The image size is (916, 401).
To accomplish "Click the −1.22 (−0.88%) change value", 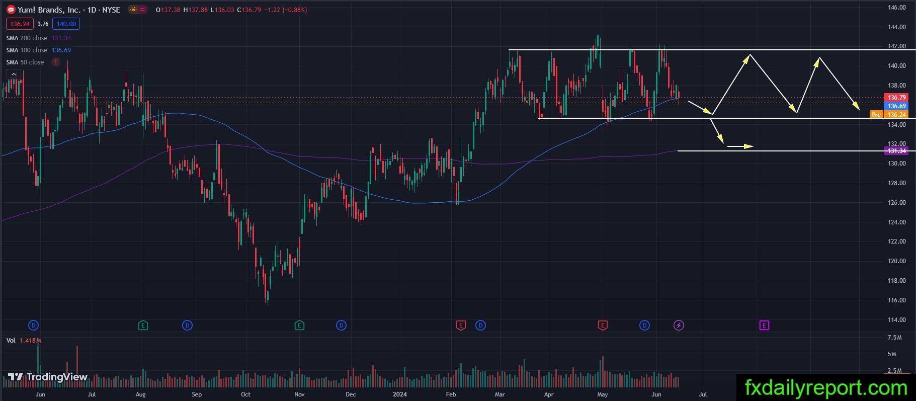I will [285, 10].
